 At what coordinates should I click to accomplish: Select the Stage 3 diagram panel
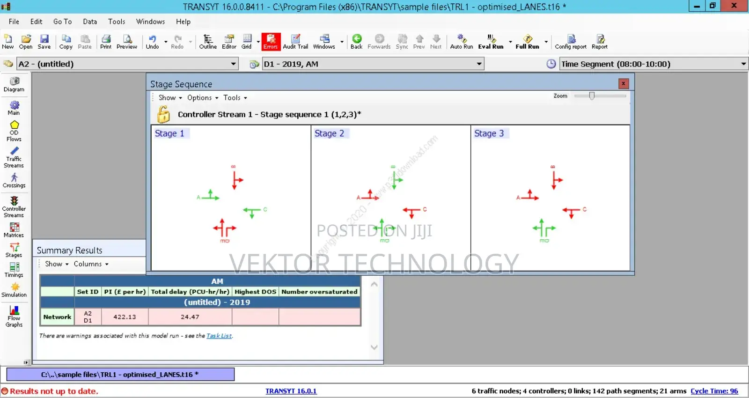[x=550, y=197]
